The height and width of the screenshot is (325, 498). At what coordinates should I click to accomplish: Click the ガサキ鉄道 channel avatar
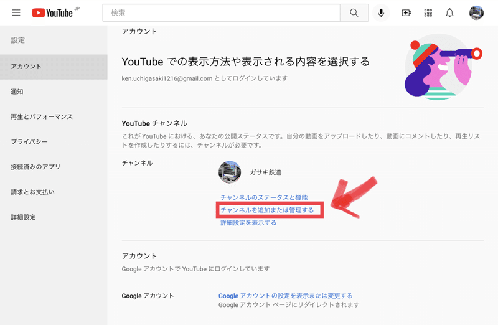230,172
